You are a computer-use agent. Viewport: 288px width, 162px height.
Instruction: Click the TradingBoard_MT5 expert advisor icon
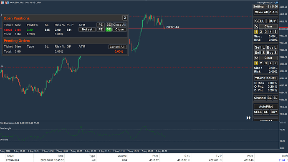pyautogui.click(x=277, y=2)
